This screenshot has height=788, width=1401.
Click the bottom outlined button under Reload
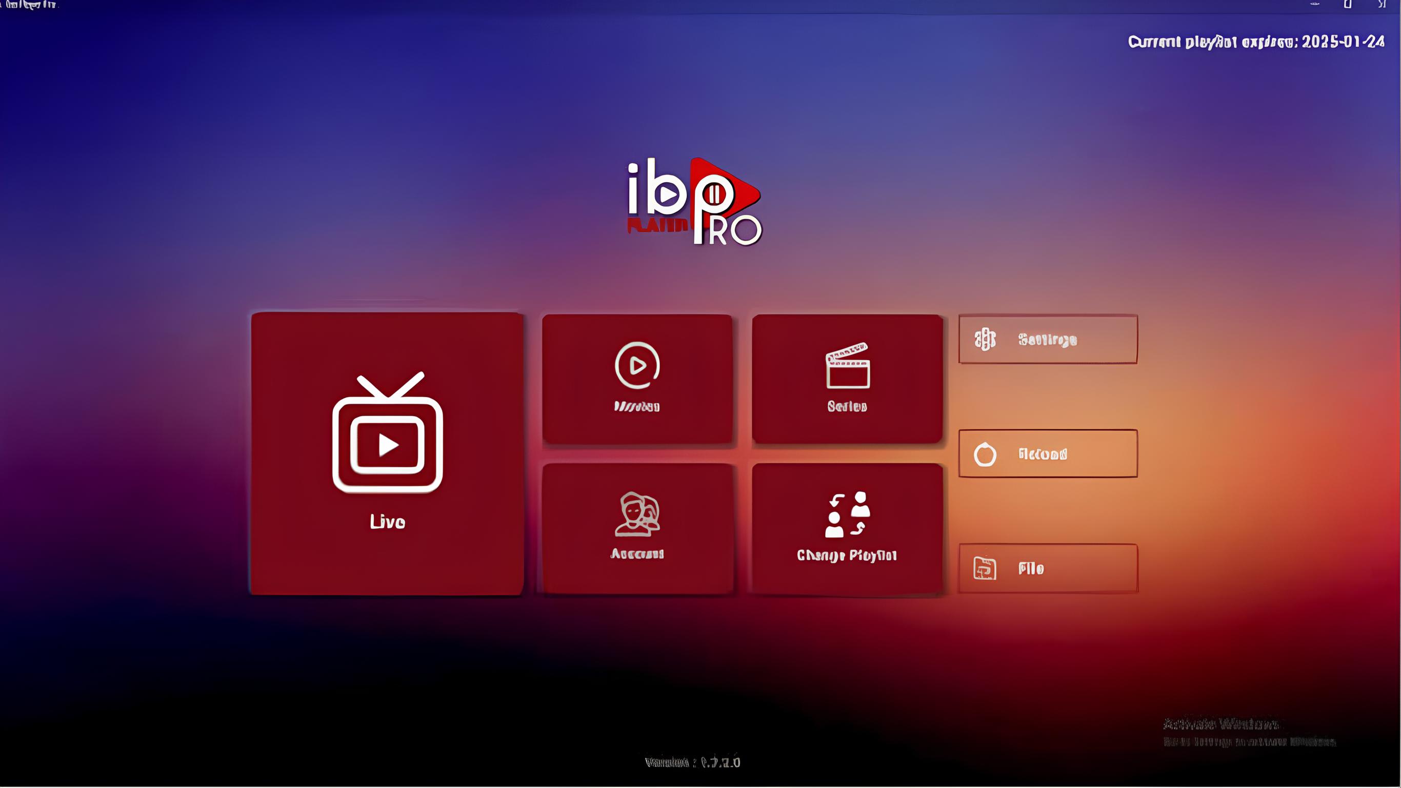tap(1048, 569)
